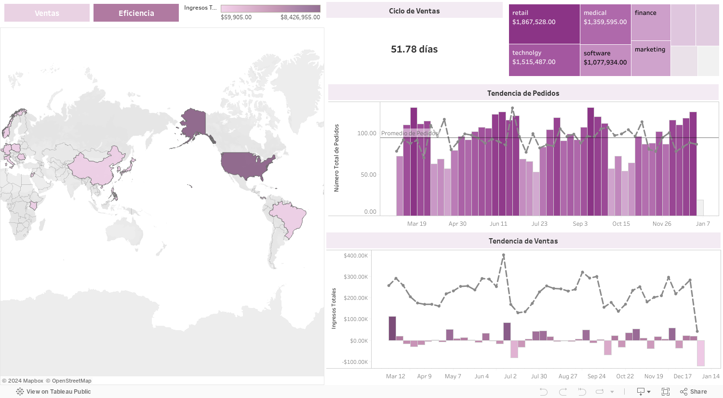Click the last dashed-line point in Ventas chart
This screenshot has height=398, width=723.
coord(697,332)
